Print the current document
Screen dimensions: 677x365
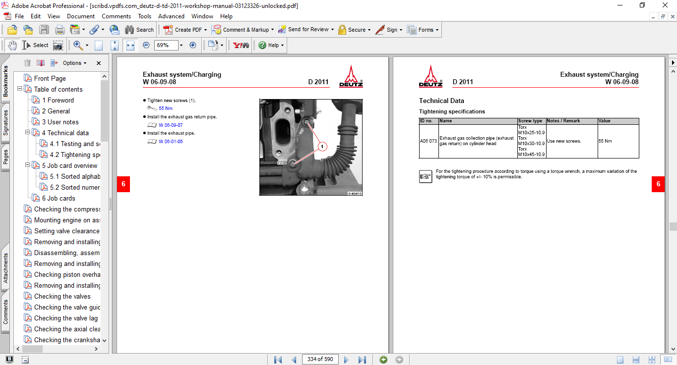pos(59,30)
